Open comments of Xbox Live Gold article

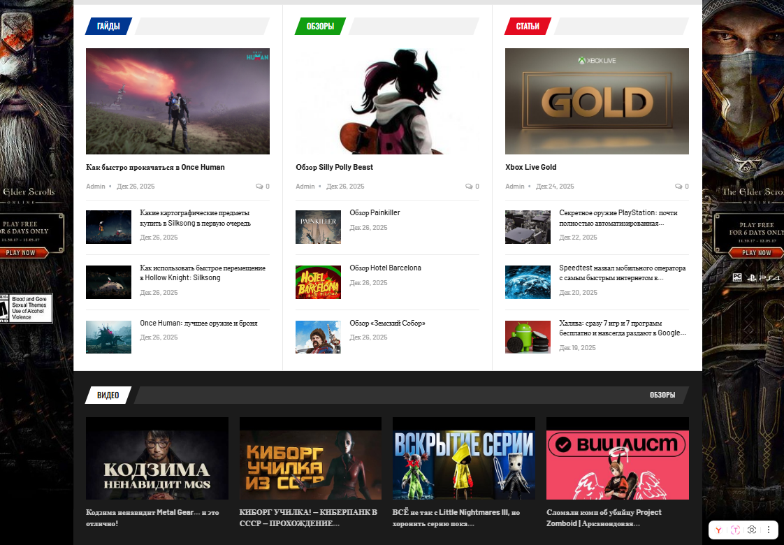(681, 186)
